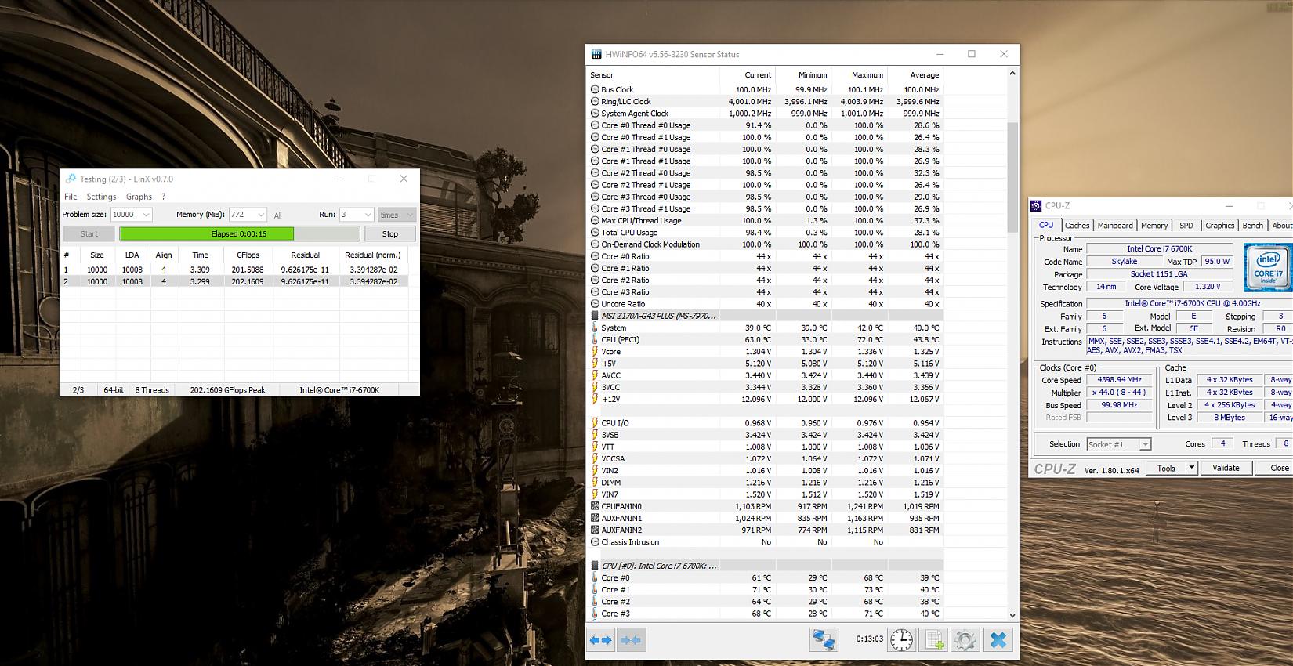The height and width of the screenshot is (666, 1293).
Task: Open HWiNFO sensor settings gear icon
Action: click(x=965, y=640)
